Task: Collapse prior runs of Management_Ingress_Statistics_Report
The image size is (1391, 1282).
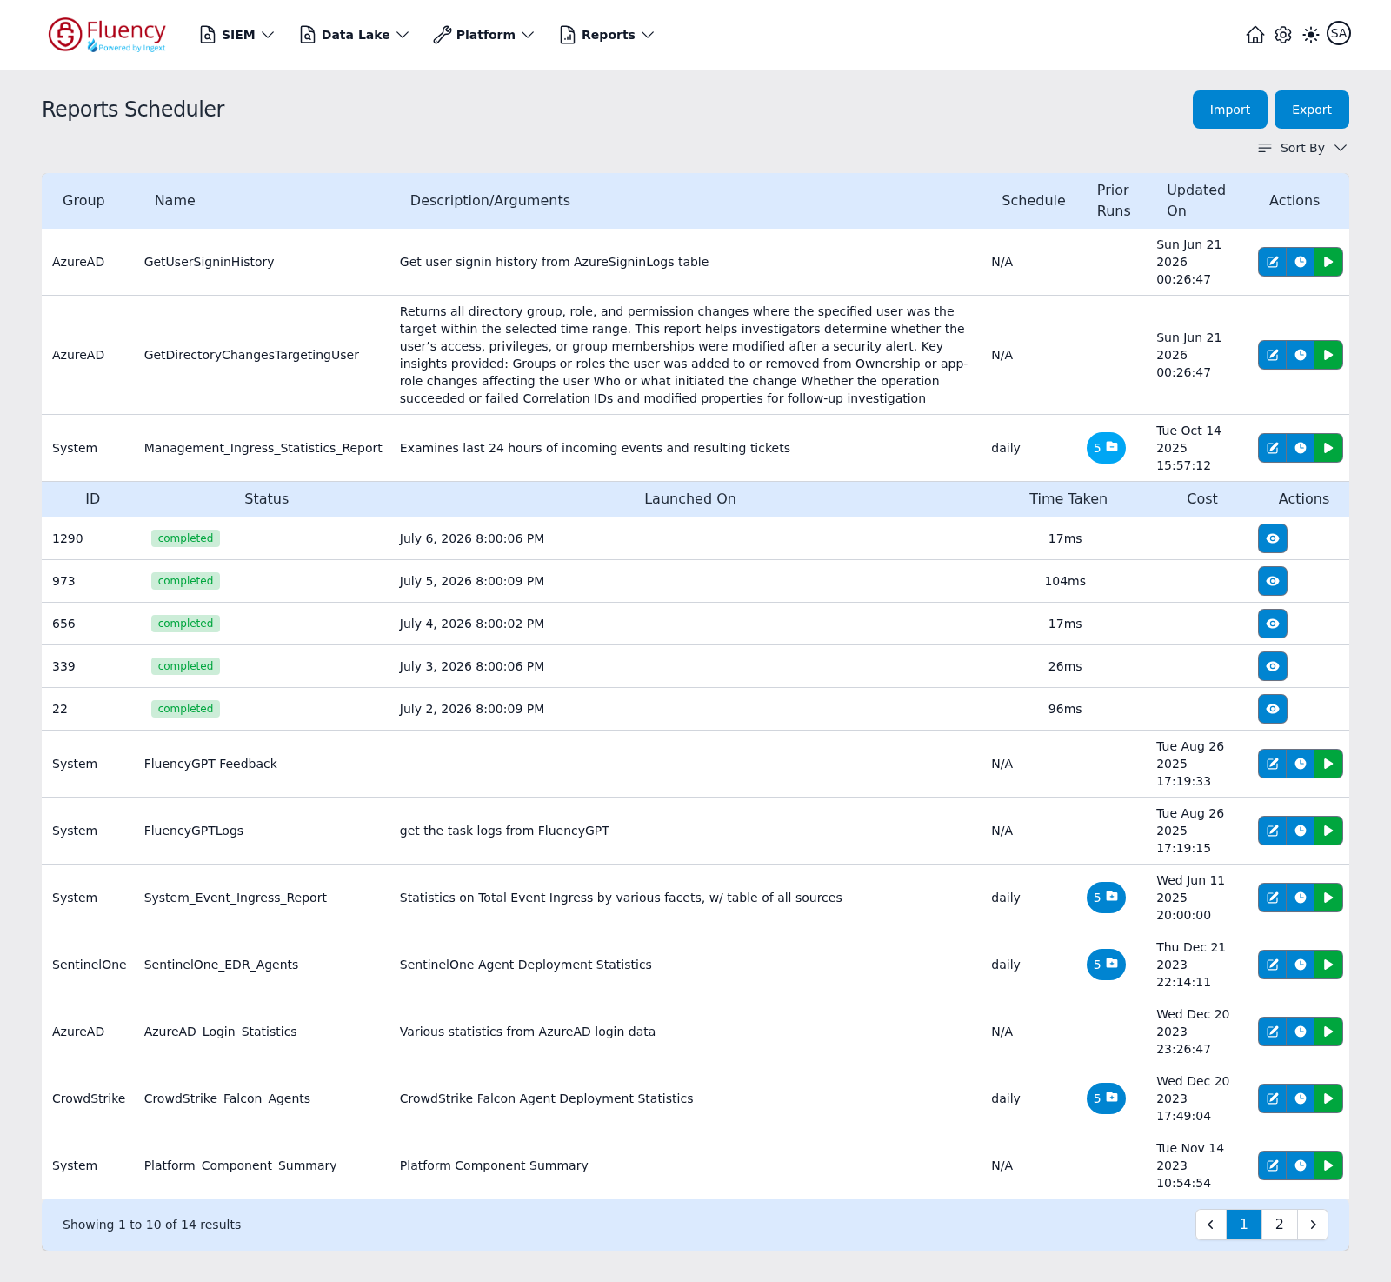Action: [x=1106, y=448]
